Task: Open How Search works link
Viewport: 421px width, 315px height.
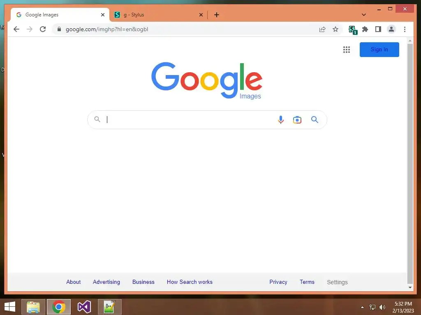Action: point(190,282)
